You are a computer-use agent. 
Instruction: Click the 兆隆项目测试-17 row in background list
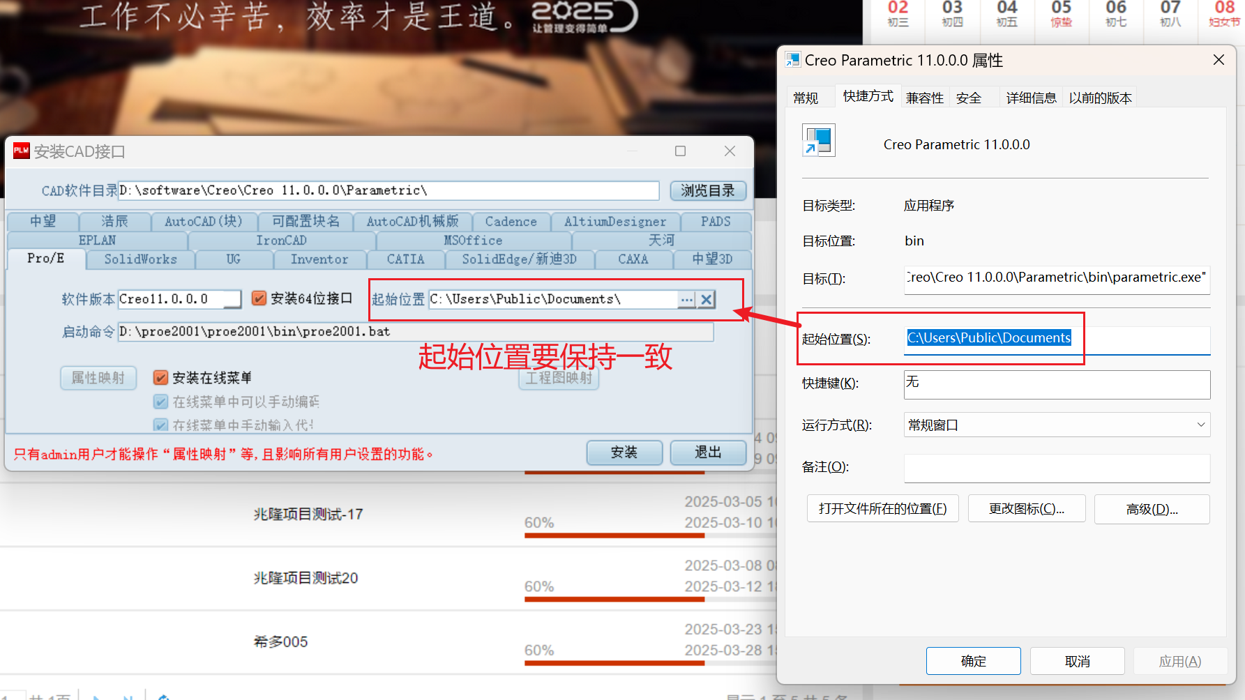click(308, 515)
